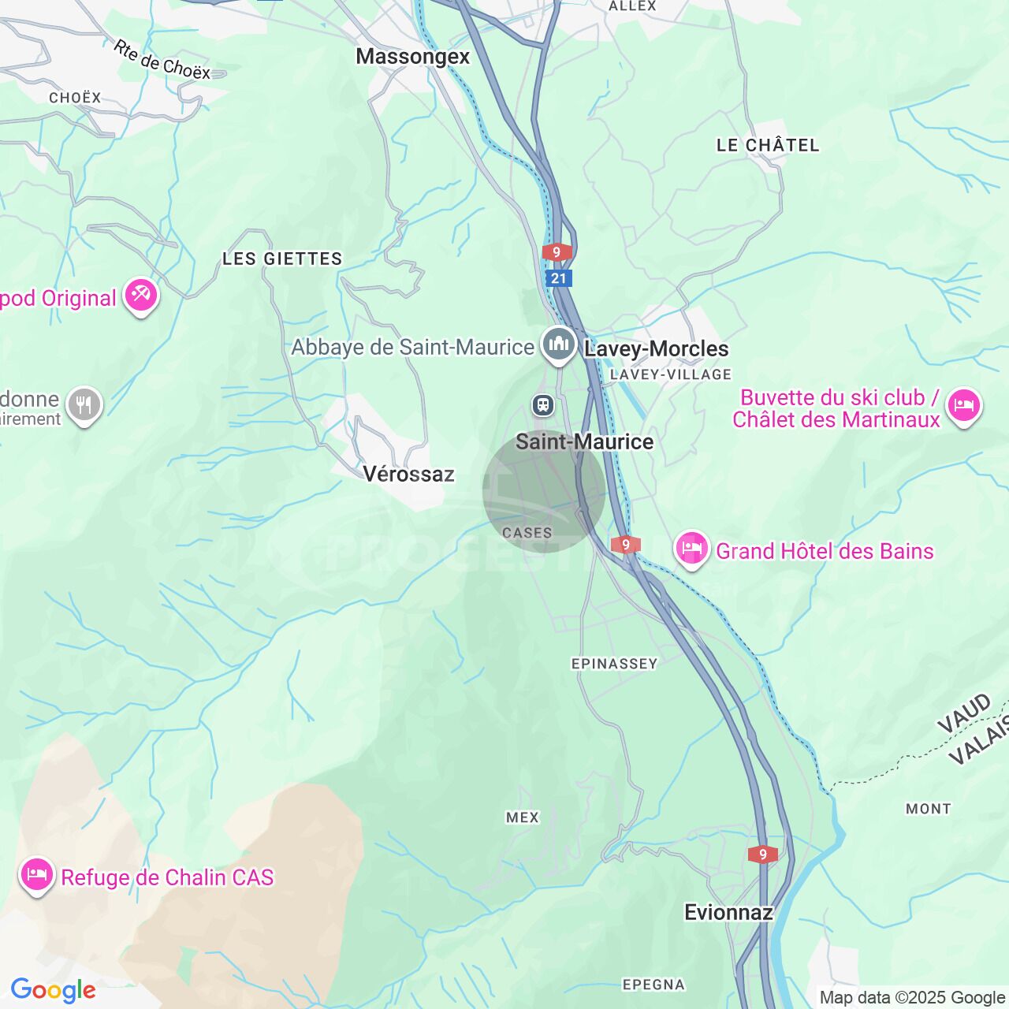Click the Refuge de Chalin CAS lodging pin

click(36, 875)
